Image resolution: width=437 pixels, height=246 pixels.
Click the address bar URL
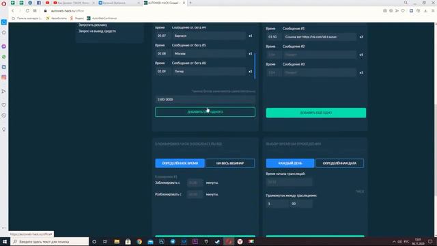[x=67, y=11]
